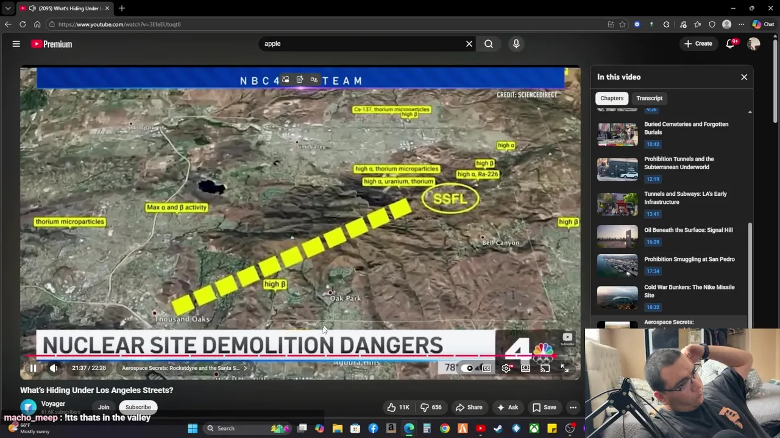This screenshot has height=438, width=780.
Task: Open Copilot Chat sidebar
Action: click(763, 24)
